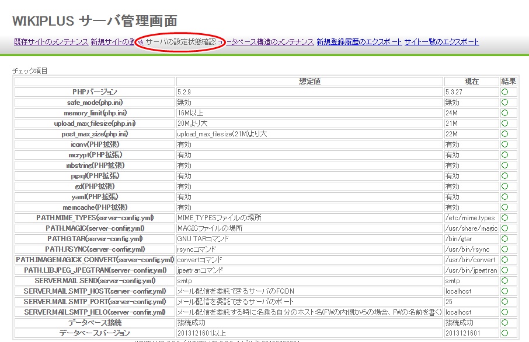Click the current SMTP port value 25
This screenshot has width=529, height=342.
click(x=449, y=302)
